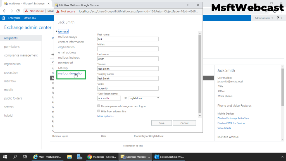Open the organization section in Edit Mailbox
Viewport: 286px width, 161px height.
point(66,47)
